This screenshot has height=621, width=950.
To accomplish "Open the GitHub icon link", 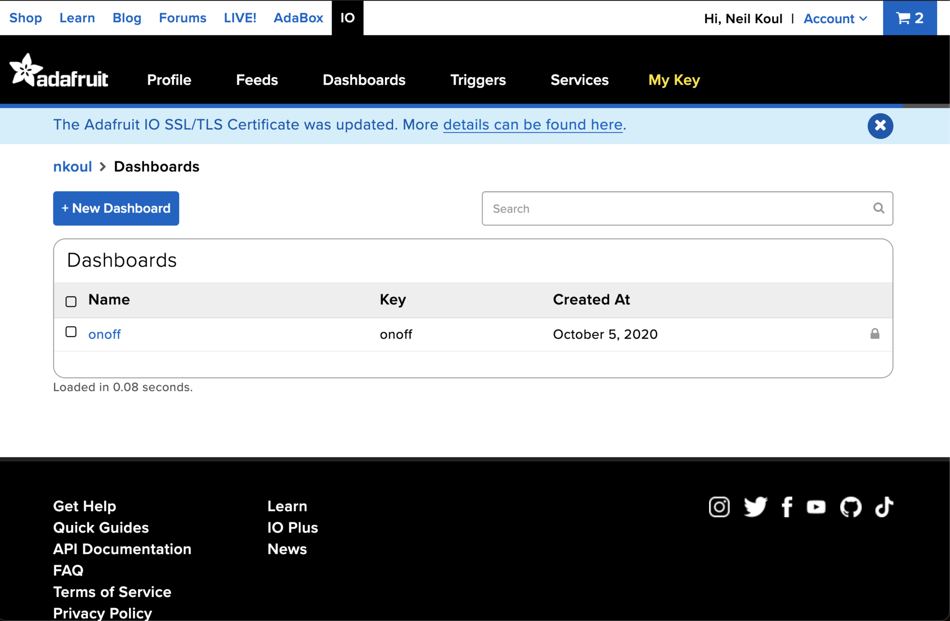I will (850, 507).
